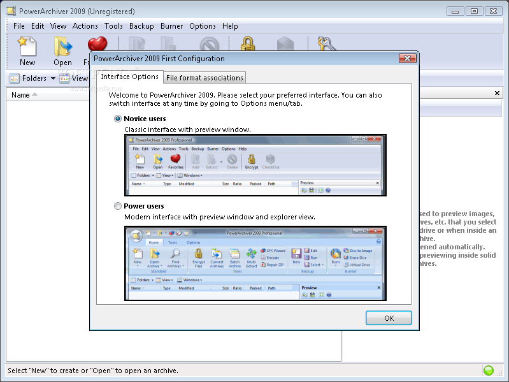Click the View calendar-style icon

(x=64, y=78)
